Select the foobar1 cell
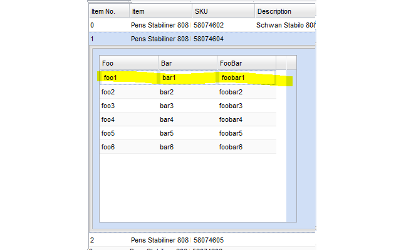The image size is (401, 250). click(246, 78)
